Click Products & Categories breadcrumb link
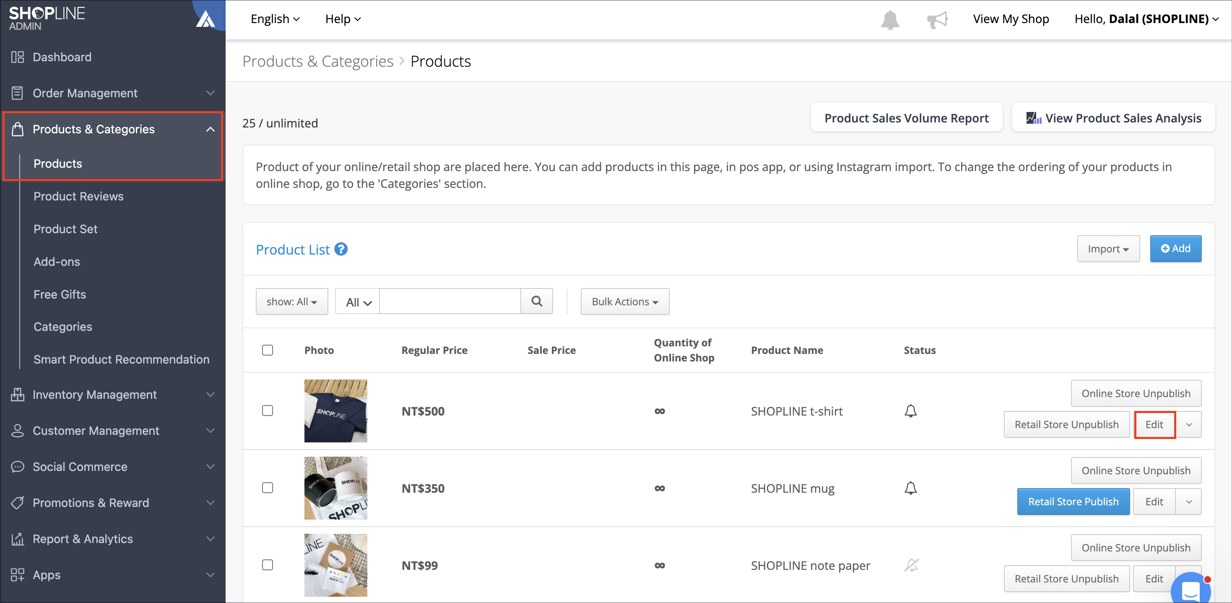This screenshot has height=603, width=1232. pyautogui.click(x=317, y=61)
